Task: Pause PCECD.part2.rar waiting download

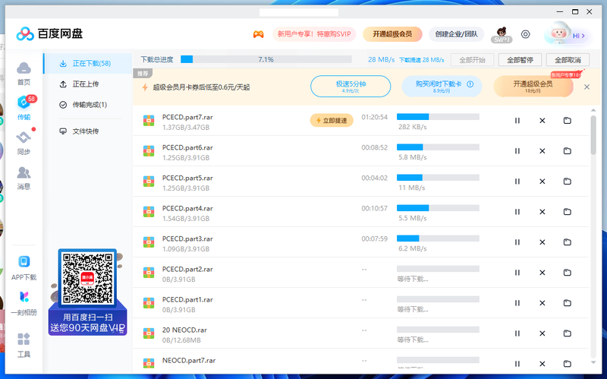Action: (517, 273)
